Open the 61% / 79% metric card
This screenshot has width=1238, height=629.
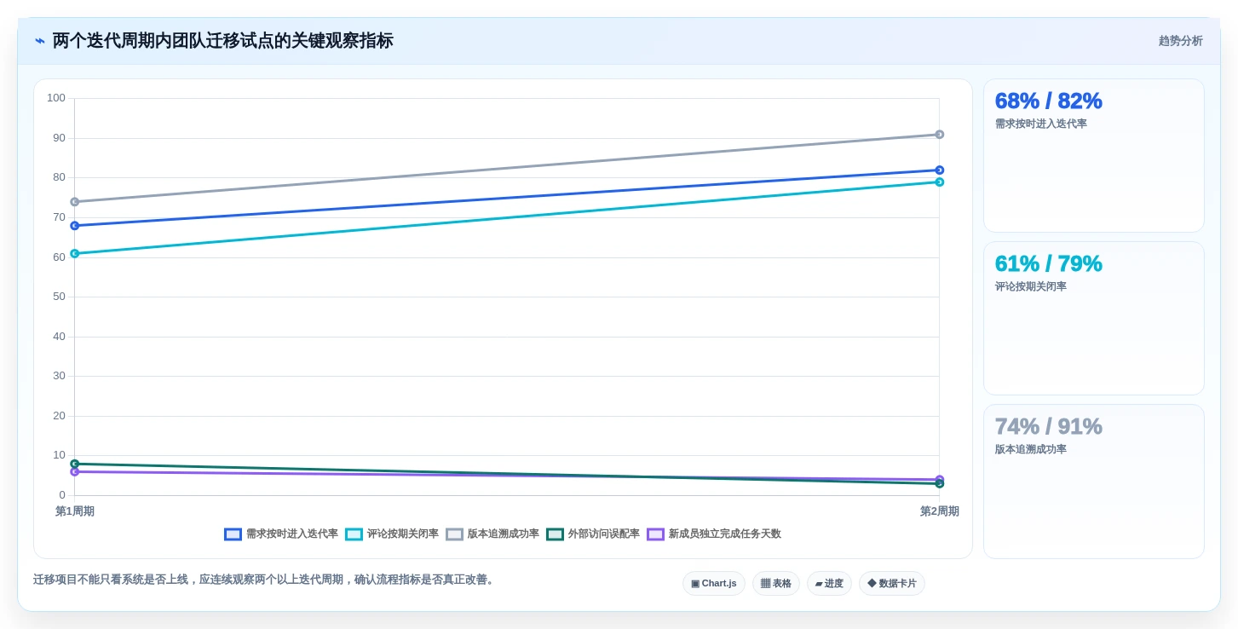tap(1094, 319)
